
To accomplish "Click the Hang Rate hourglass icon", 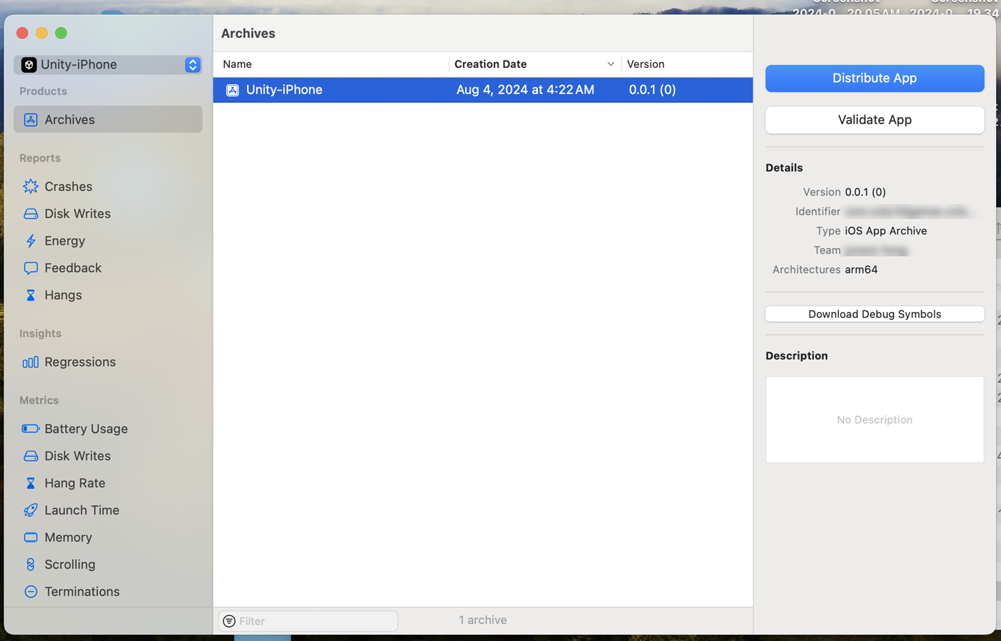I will (x=30, y=483).
